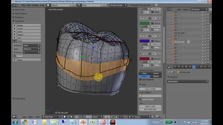The height and width of the screenshot is (125, 223).
Task: Click the 3D view editor type icon
Action: tap(15, 117)
